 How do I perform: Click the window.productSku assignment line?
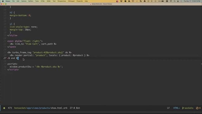(36, 67)
